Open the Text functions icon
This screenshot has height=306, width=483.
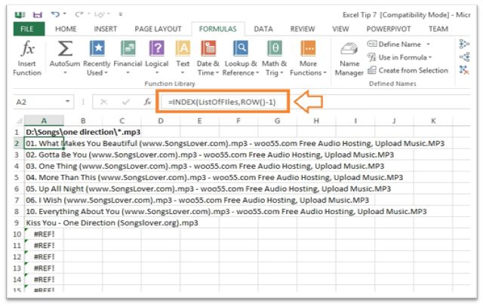183,48
